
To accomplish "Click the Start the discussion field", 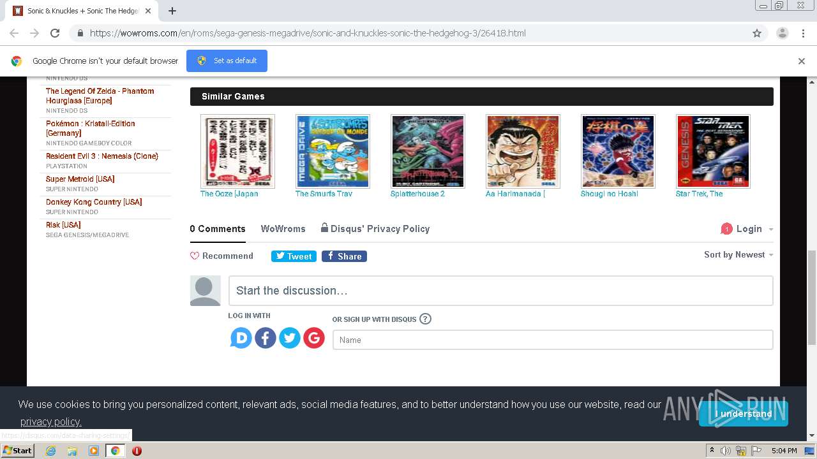I will (501, 291).
